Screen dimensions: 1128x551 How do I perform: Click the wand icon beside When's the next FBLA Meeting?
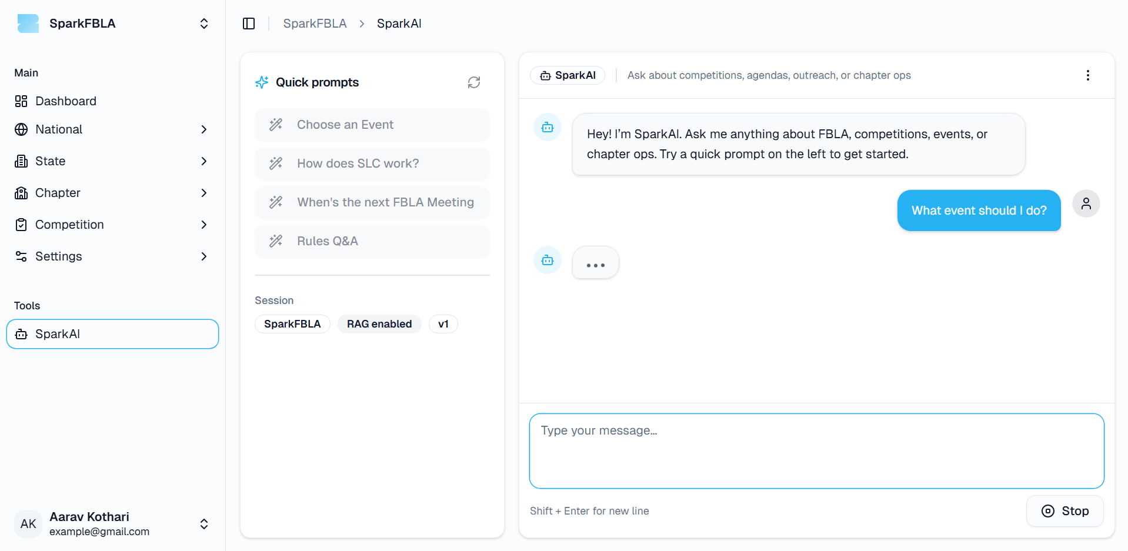[x=276, y=202]
